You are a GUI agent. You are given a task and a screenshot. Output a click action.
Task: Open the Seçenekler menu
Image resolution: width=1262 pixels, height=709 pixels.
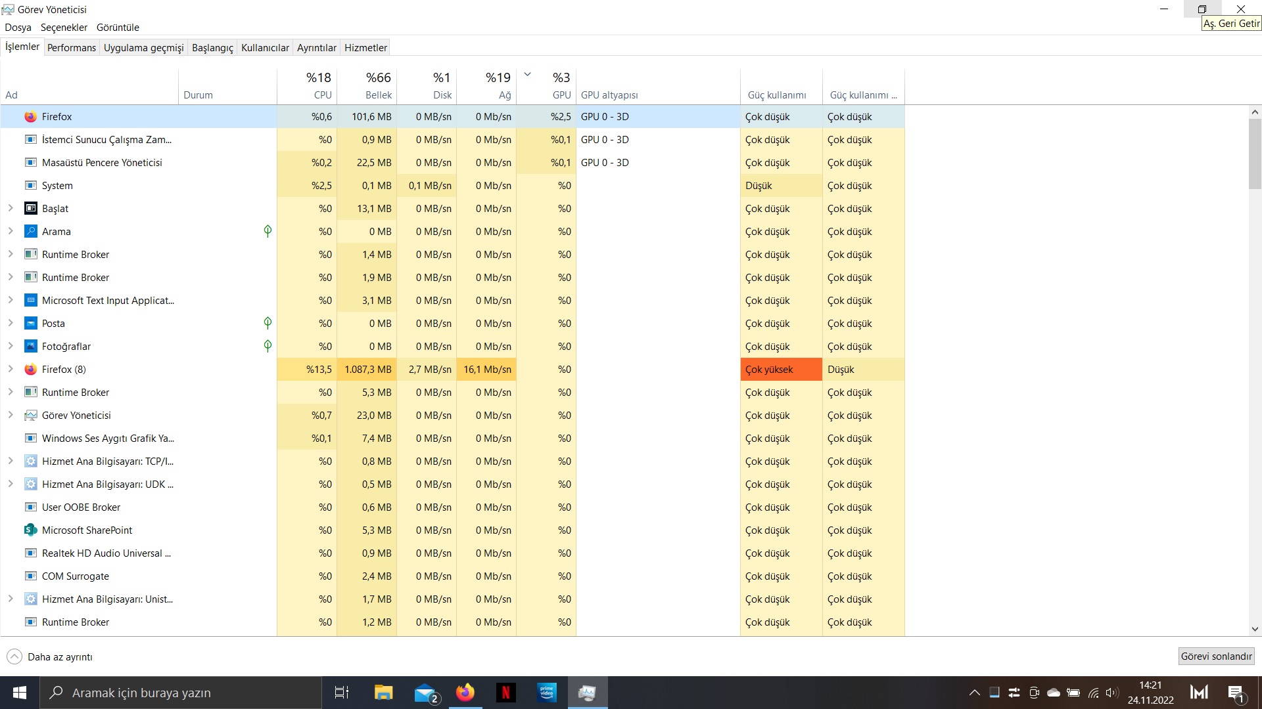pos(64,28)
